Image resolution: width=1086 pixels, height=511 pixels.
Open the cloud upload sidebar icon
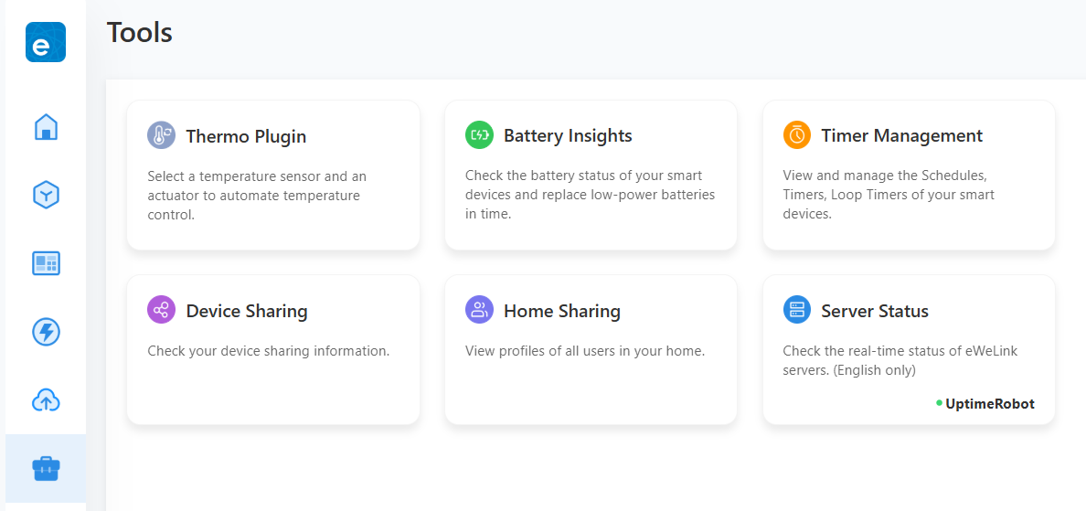[46, 399]
